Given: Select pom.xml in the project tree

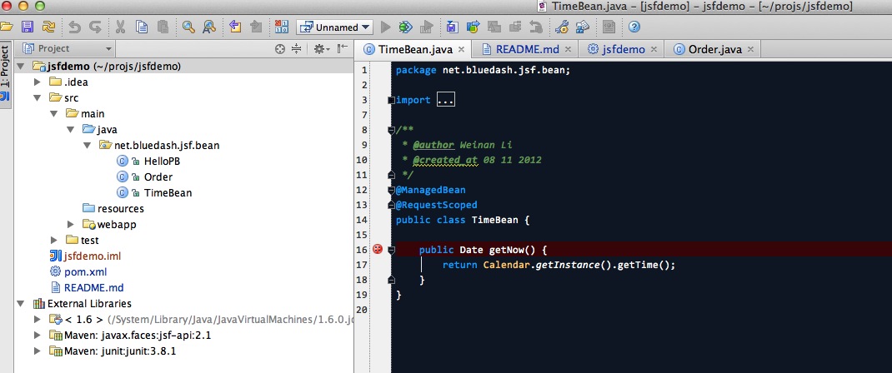Looking at the screenshot, I should (85, 271).
